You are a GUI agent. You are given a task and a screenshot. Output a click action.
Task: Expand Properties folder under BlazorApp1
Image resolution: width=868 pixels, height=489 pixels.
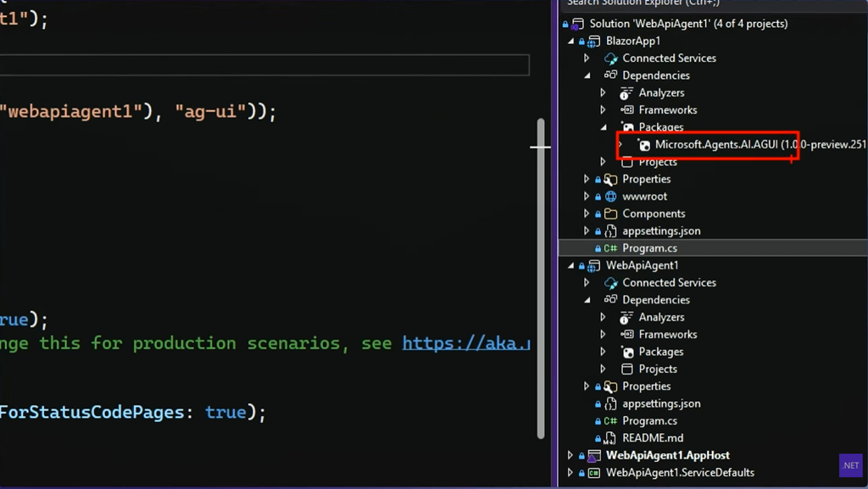point(587,179)
